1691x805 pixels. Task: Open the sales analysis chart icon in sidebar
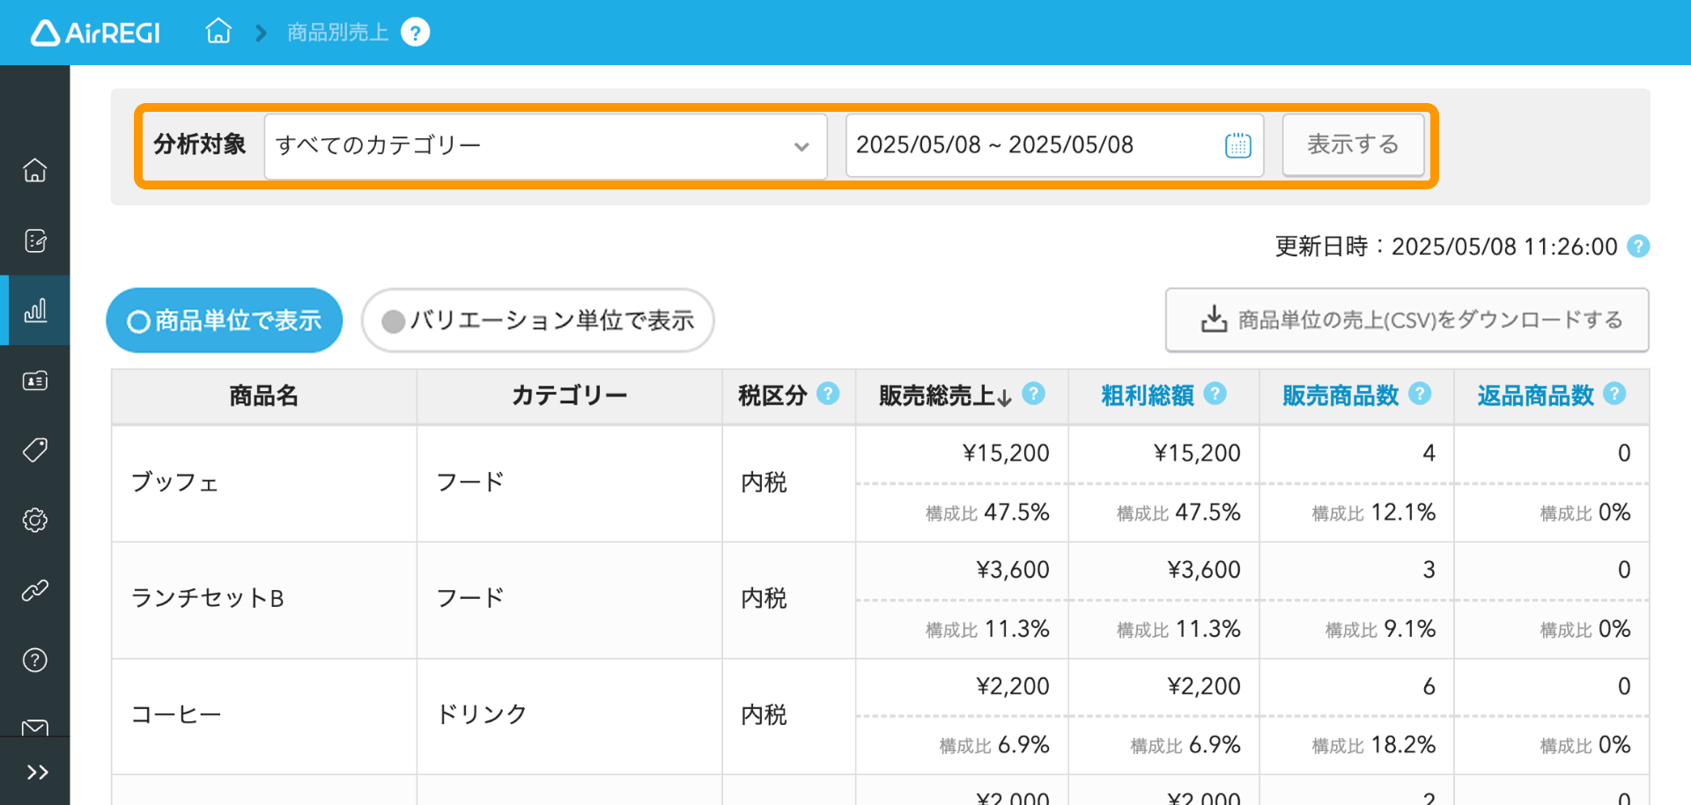pyautogui.click(x=35, y=310)
